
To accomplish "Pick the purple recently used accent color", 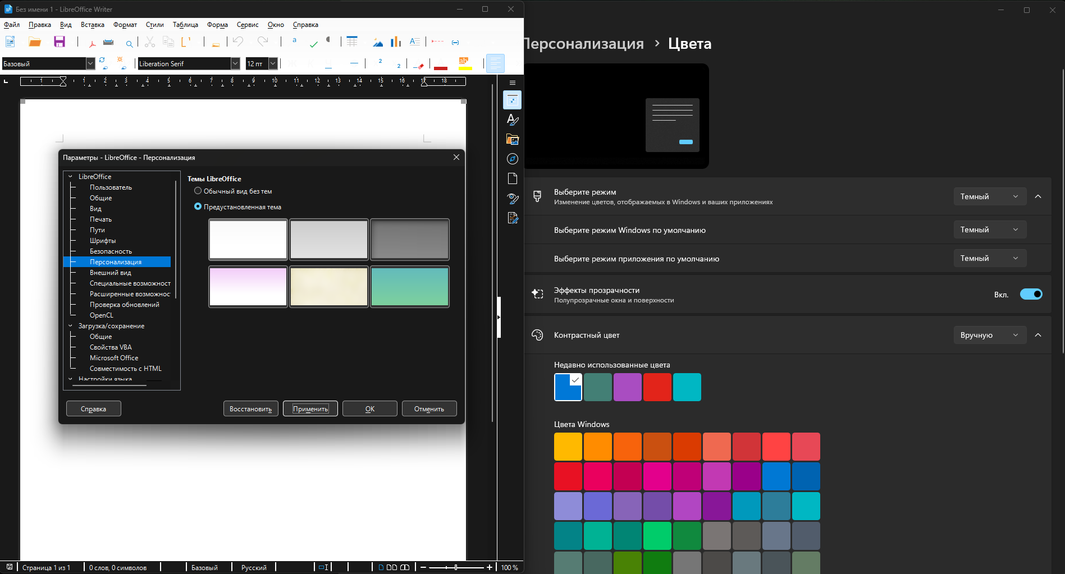I will click(x=628, y=387).
